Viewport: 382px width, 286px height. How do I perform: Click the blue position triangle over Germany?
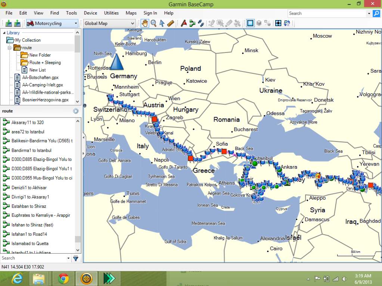coord(117,62)
